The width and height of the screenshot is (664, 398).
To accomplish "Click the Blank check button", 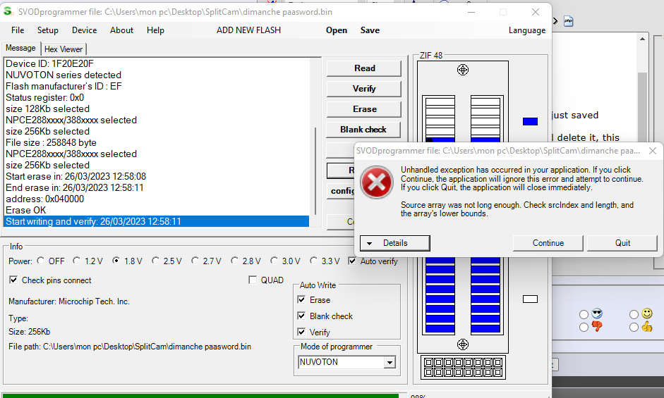I will [363, 130].
